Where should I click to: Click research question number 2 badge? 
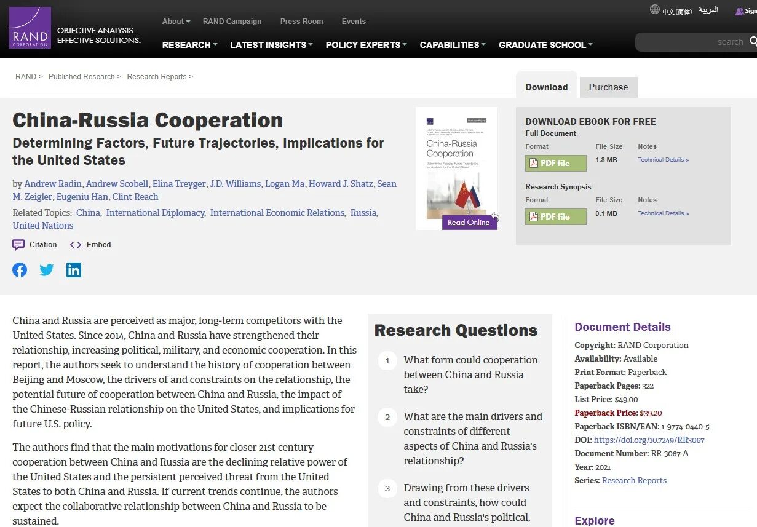387,418
